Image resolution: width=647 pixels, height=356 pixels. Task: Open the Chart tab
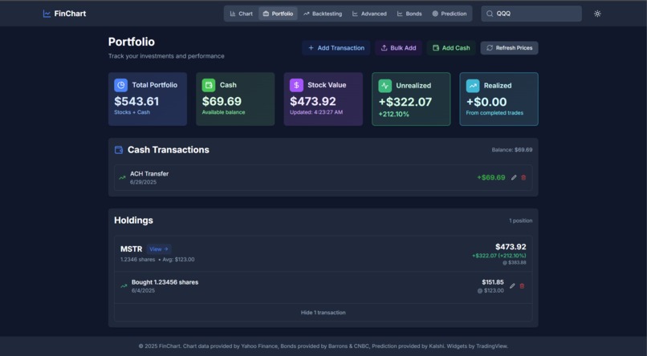(241, 14)
